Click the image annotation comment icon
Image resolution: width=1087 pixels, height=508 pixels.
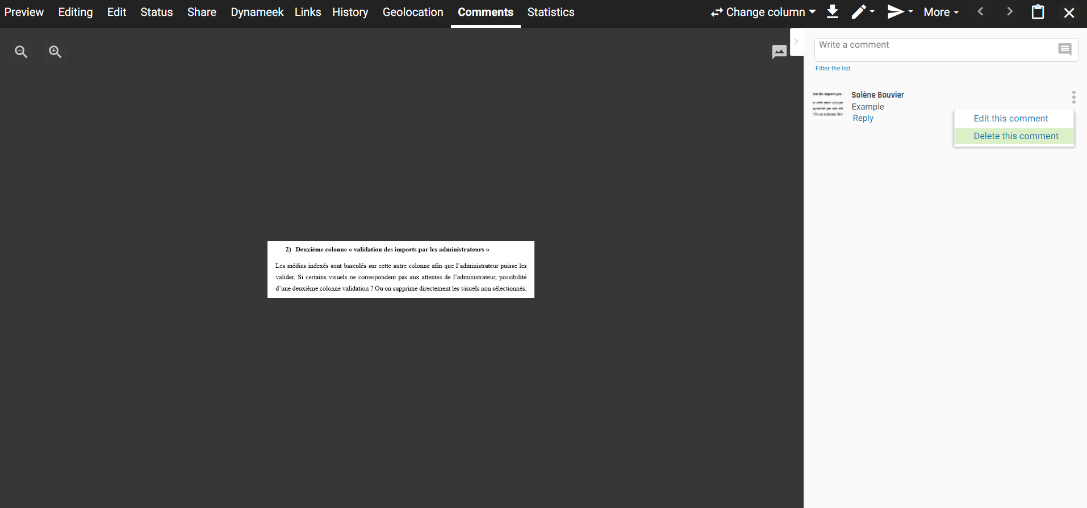[x=779, y=52]
